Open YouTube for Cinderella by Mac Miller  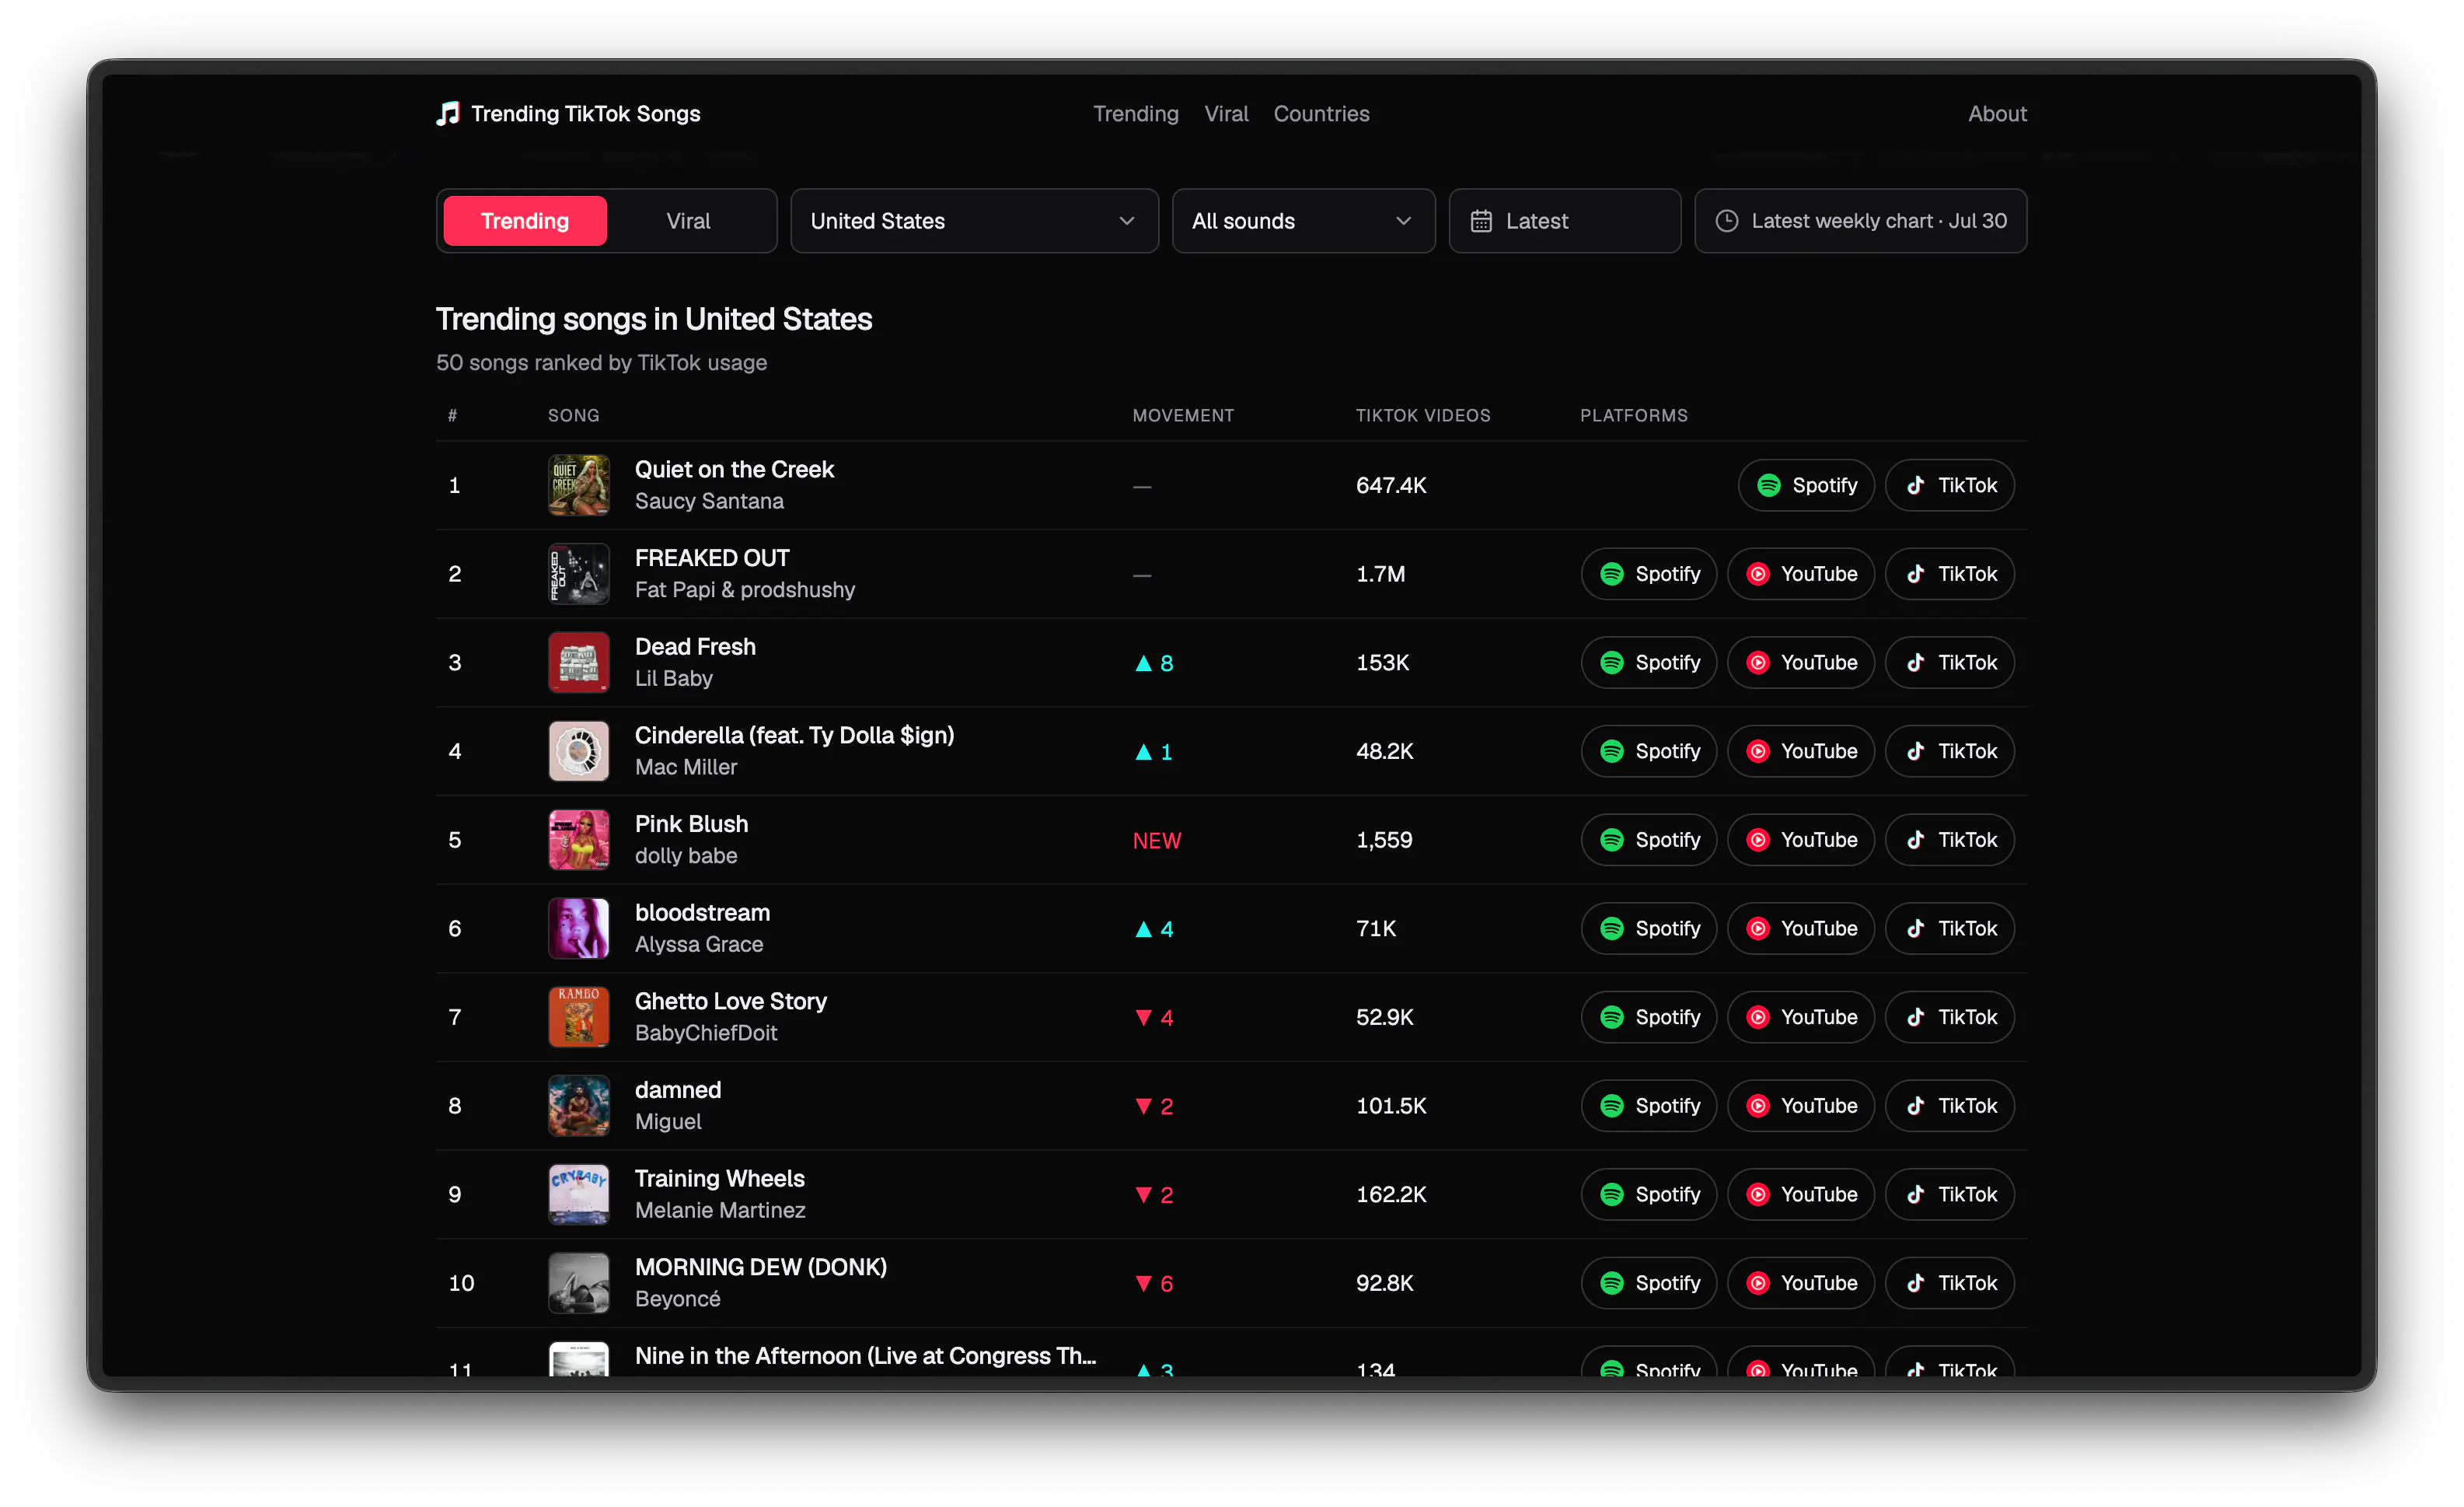1801,750
